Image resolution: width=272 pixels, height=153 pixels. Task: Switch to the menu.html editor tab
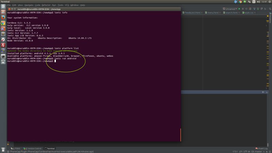pos(213,13)
